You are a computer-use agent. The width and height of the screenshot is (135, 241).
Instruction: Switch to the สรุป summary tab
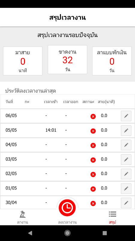[x=112, y=218]
